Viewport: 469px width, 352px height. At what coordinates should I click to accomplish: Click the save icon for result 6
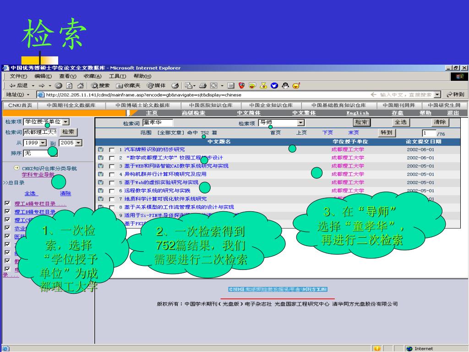[x=100, y=190]
